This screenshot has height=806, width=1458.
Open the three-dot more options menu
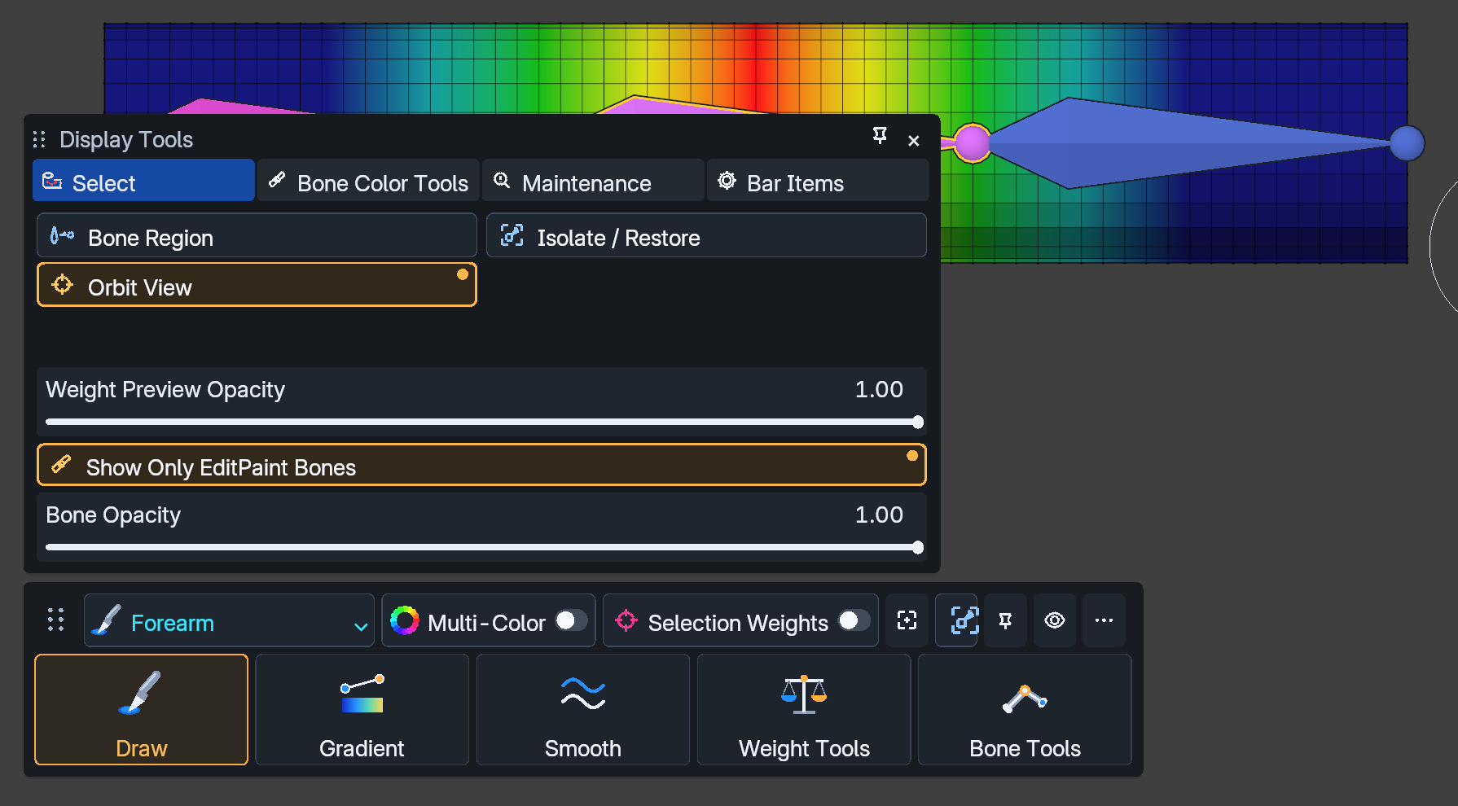[1104, 620]
